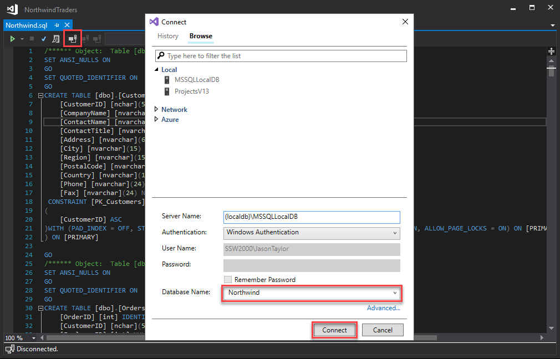Click the Visual Studio logo in the title bar
This screenshot has width=560, height=359.
click(x=12, y=9)
